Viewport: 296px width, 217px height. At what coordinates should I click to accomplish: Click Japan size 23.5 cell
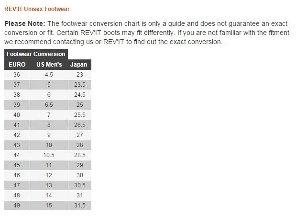click(79, 85)
